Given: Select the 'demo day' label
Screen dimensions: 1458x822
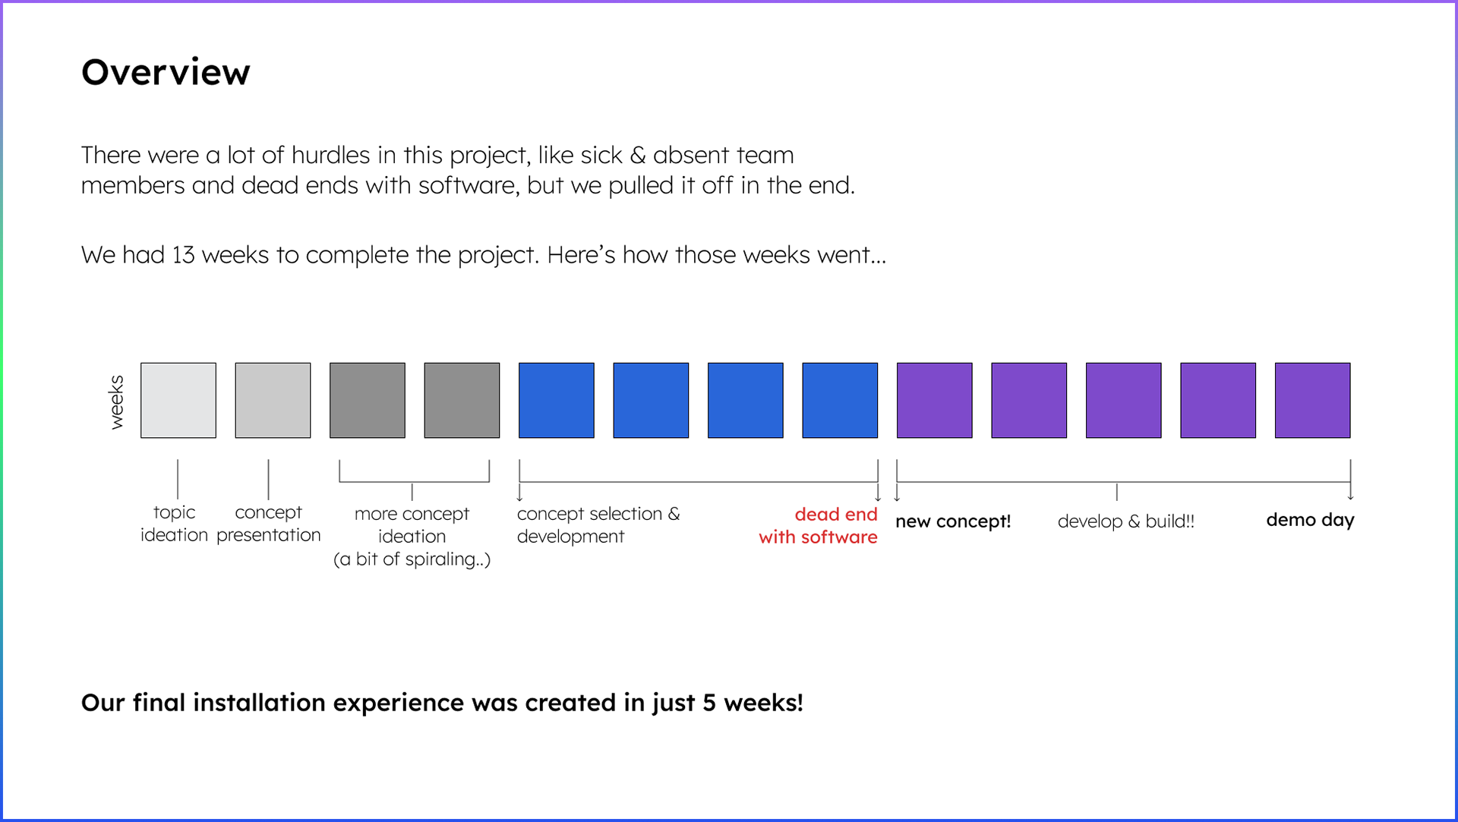Looking at the screenshot, I should click(1310, 520).
